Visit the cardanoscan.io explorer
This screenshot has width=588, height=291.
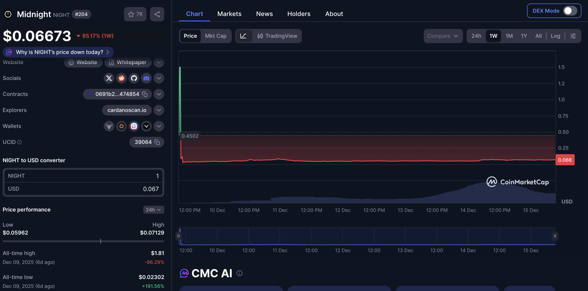127,110
